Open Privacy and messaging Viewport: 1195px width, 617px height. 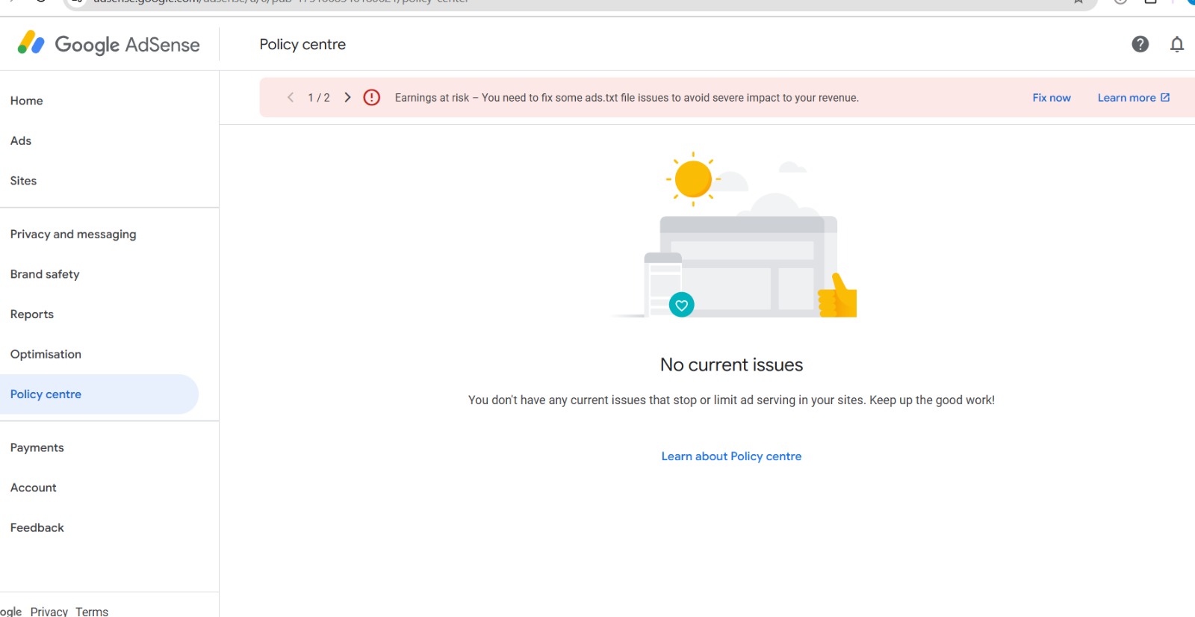(x=73, y=235)
